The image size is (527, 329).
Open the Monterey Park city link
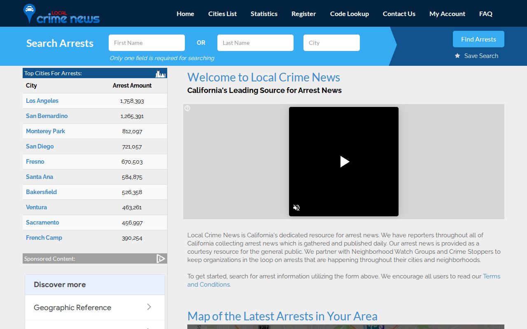45,131
